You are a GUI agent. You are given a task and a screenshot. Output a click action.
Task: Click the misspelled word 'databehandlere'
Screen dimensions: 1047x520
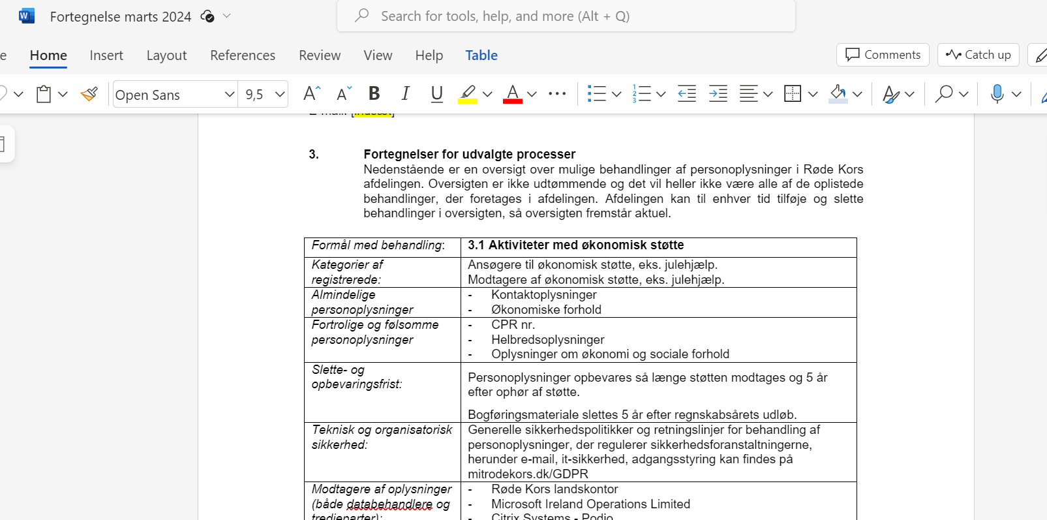click(x=389, y=504)
